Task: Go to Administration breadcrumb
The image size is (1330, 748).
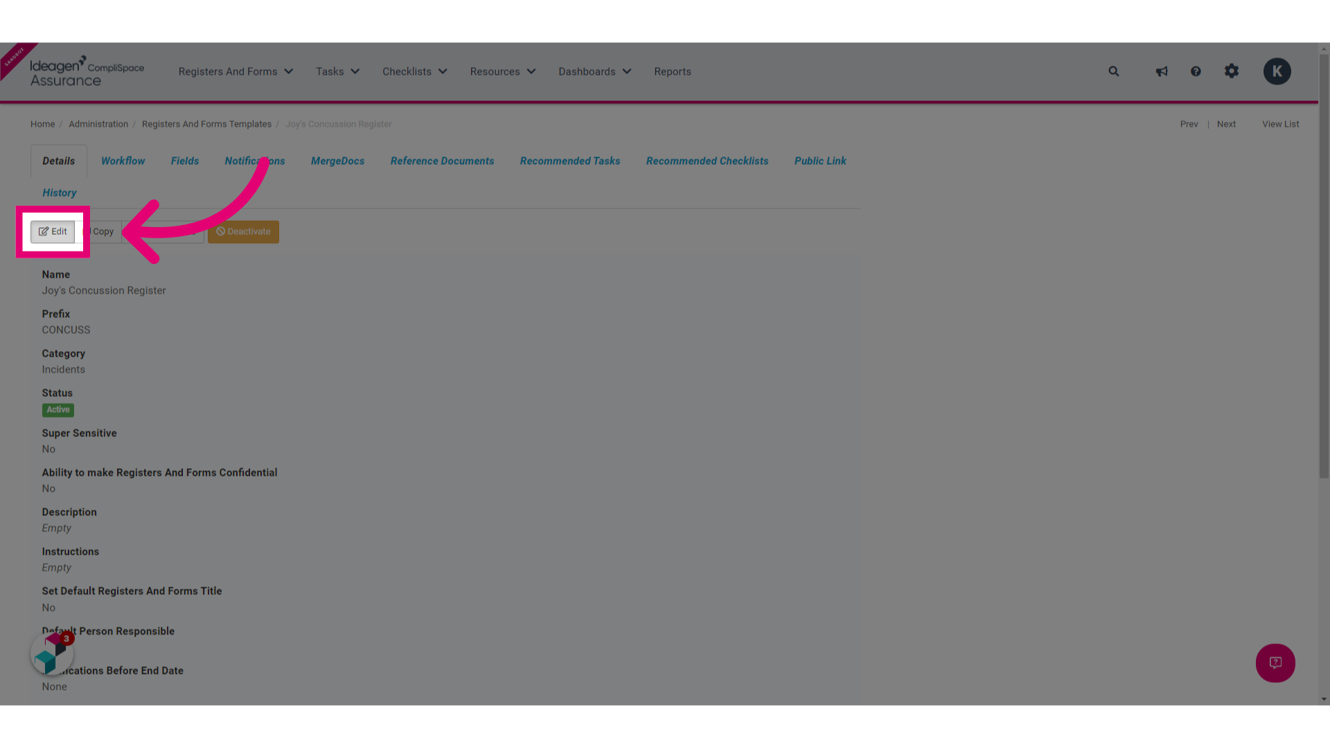Action: pyautogui.click(x=98, y=124)
